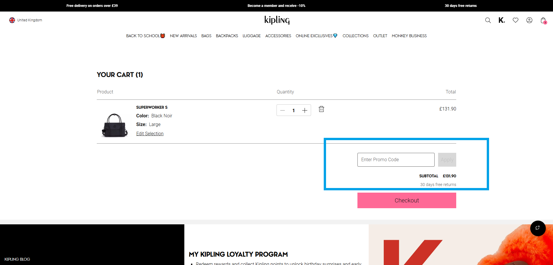Open the wishlist heart icon
Image resolution: width=553 pixels, height=265 pixels.
pos(516,20)
